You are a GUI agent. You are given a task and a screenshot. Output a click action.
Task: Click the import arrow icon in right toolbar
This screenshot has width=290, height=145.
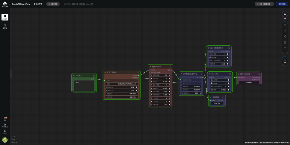point(285,37)
